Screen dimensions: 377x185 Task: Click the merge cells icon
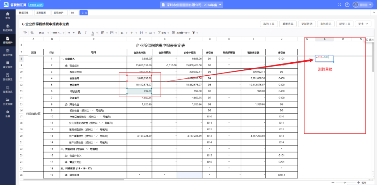(112, 33)
